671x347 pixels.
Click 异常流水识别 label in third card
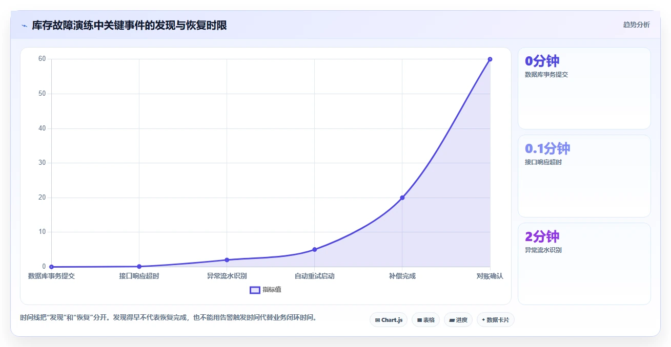(x=543, y=250)
